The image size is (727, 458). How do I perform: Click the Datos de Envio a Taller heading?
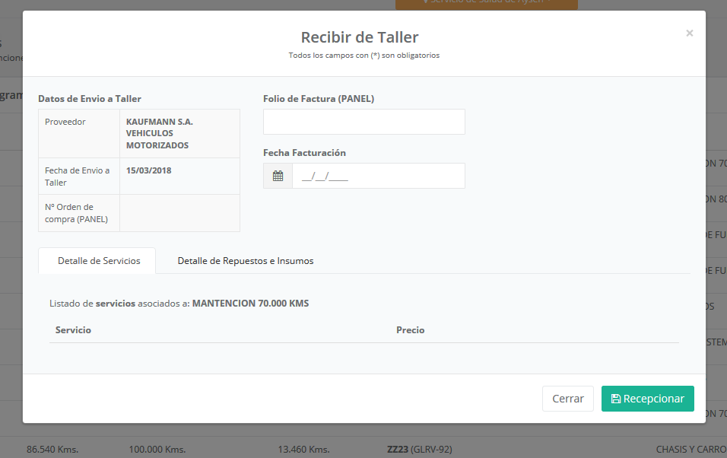90,99
